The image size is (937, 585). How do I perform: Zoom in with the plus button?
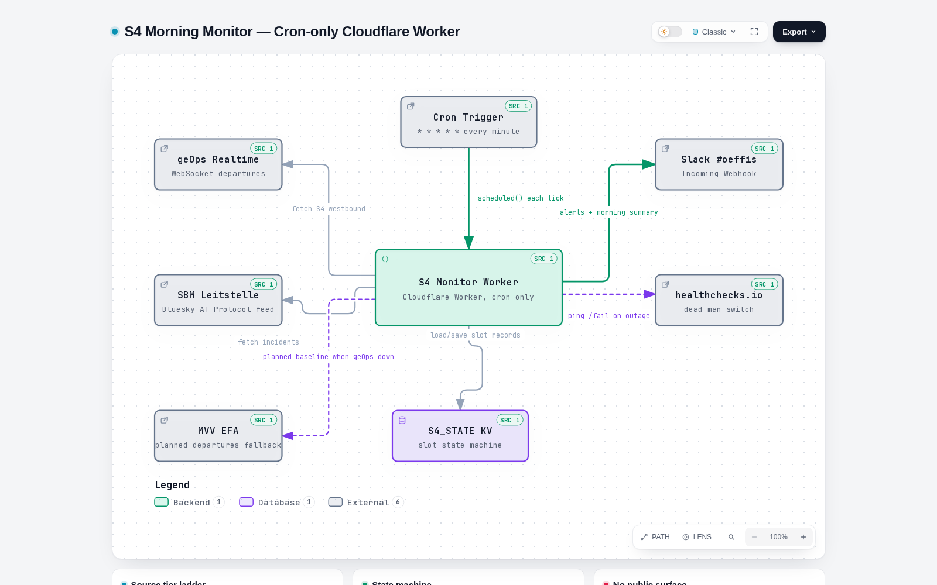coord(803,537)
